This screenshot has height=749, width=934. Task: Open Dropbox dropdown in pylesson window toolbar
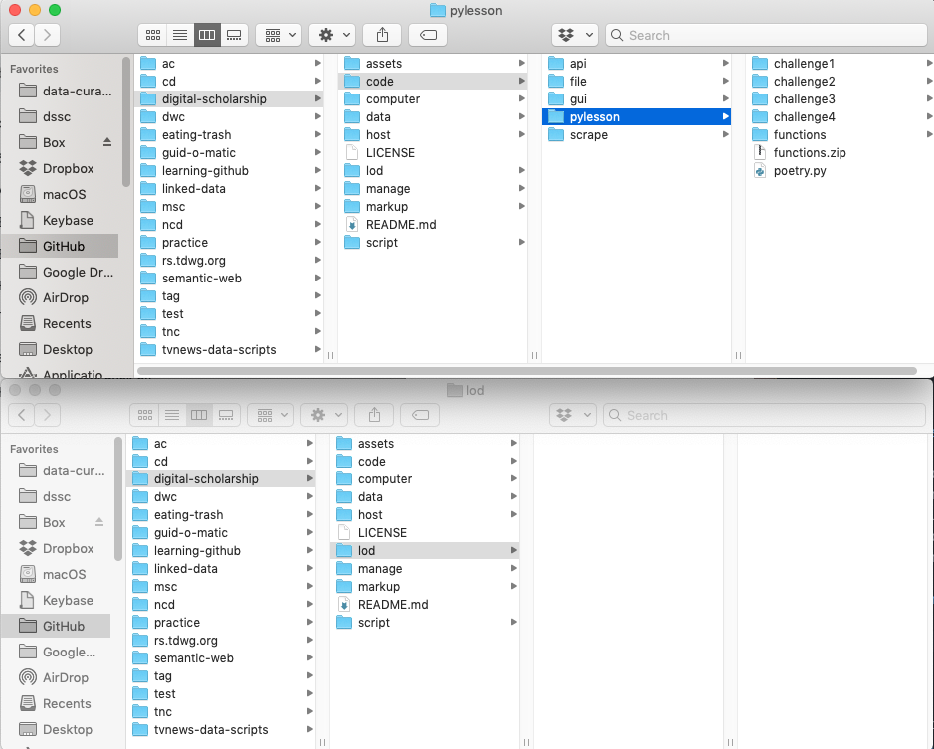(574, 35)
